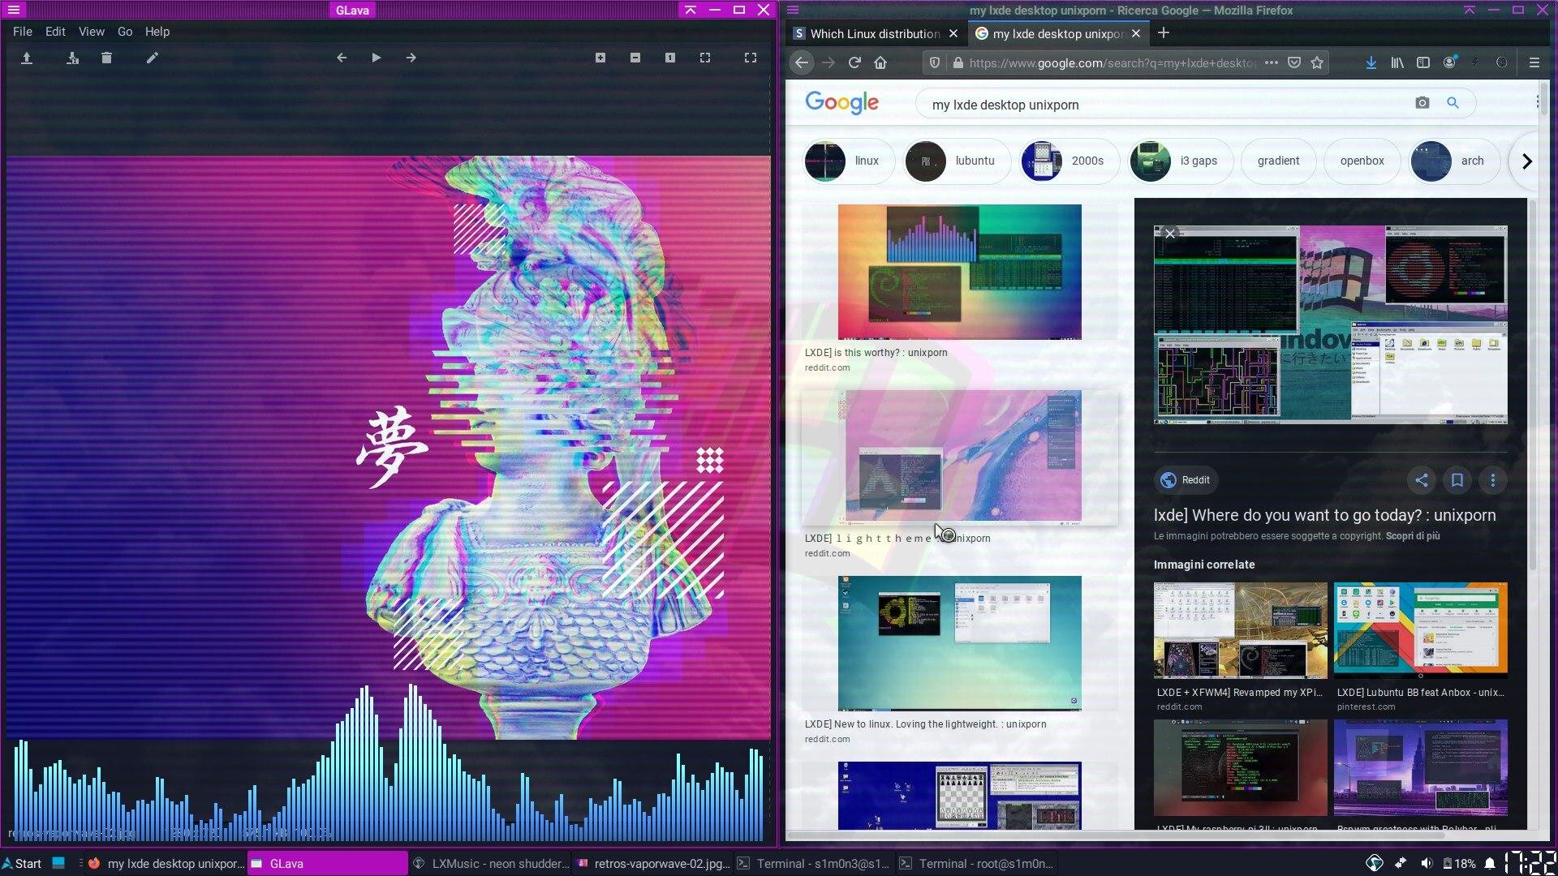Click the upload icon in GLava toolbar

(27, 58)
